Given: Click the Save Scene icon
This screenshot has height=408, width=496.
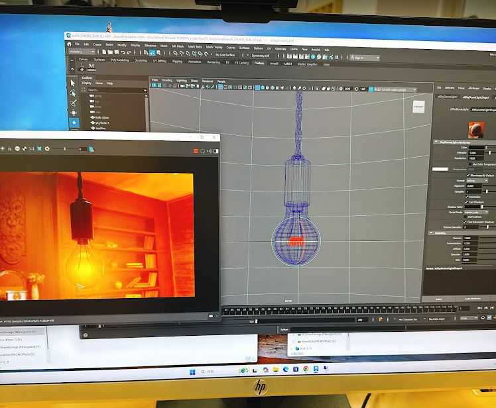Looking at the screenshot, I should point(117,52).
